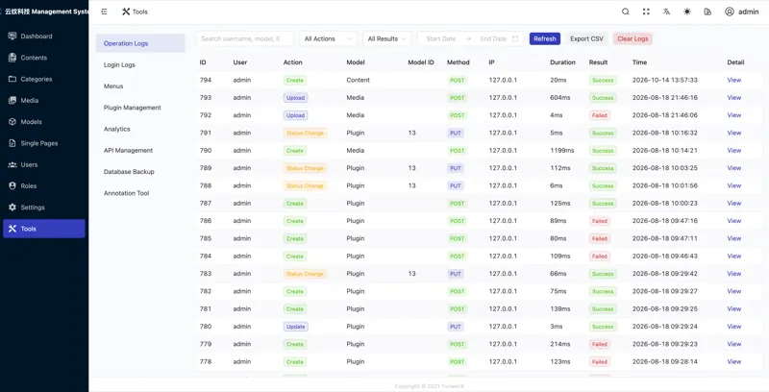Click the Status Change tag in row 791
Screen dimensions: 769x392
[305, 133]
